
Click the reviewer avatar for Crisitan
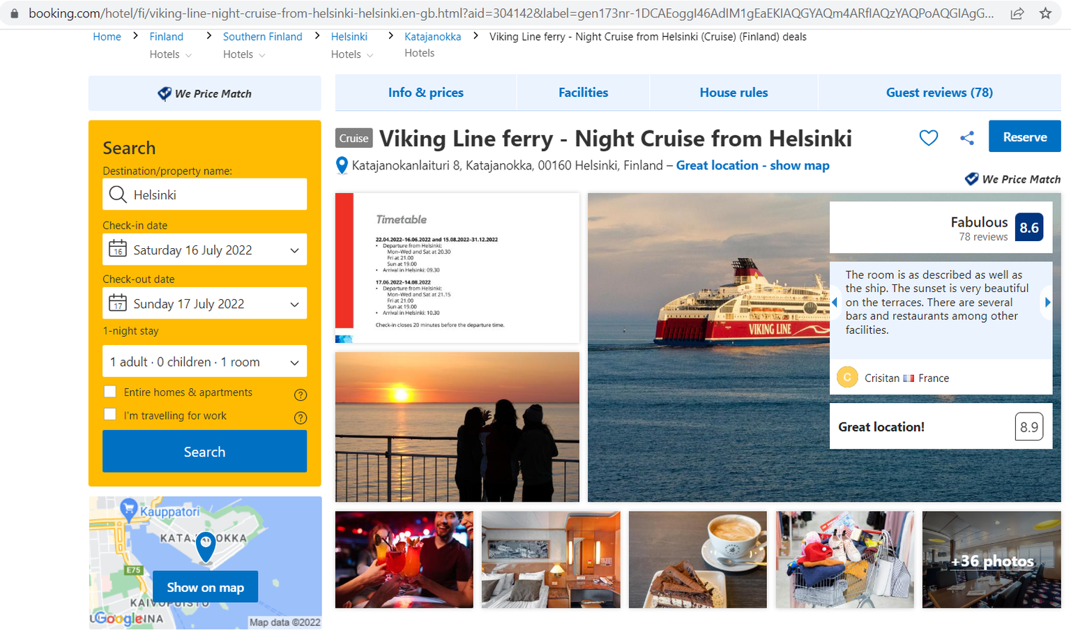pos(847,377)
